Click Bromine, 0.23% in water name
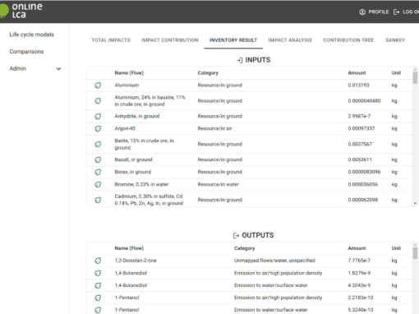 click(x=141, y=184)
